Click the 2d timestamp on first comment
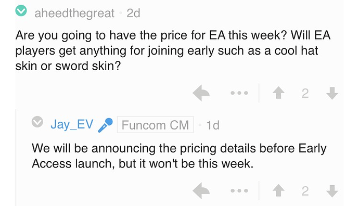This screenshot has height=206, width=359. pyautogui.click(x=134, y=13)
